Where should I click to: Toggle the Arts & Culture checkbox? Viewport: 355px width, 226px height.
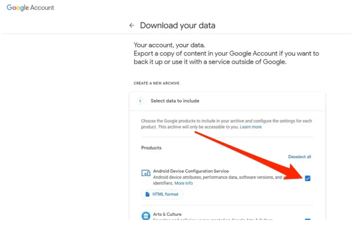[307, 219]
